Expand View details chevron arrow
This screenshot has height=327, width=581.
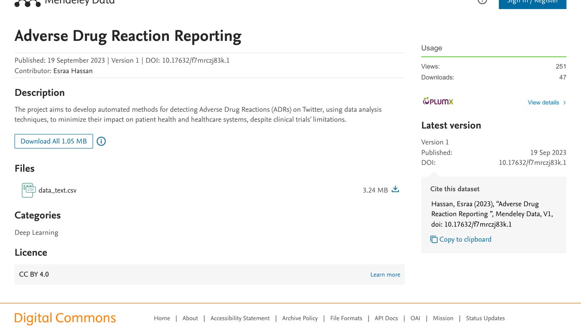point(564,103)
